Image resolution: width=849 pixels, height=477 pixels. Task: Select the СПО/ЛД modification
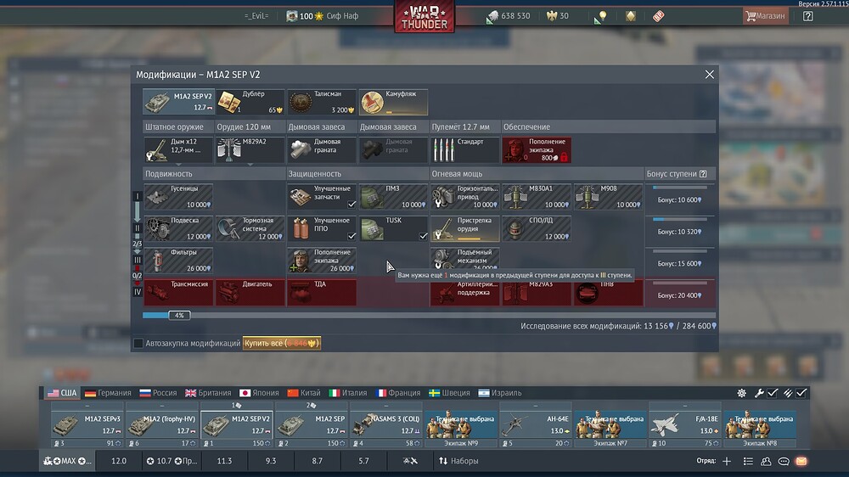(536, 228)
